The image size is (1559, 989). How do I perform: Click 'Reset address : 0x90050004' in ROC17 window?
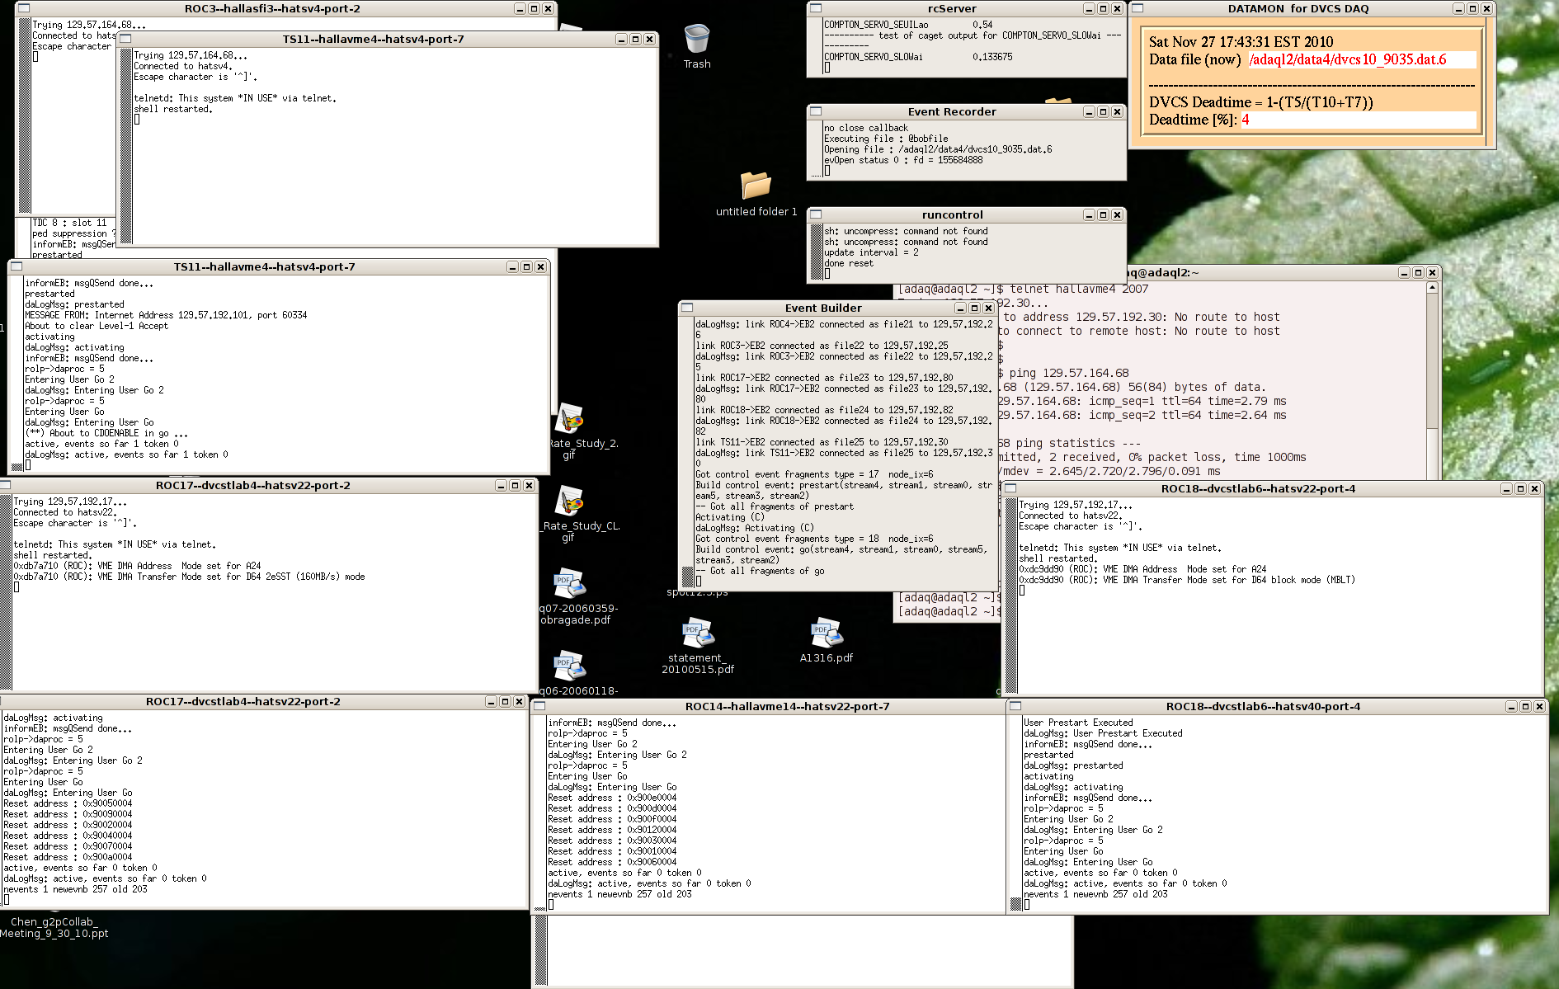click(68, 803)
